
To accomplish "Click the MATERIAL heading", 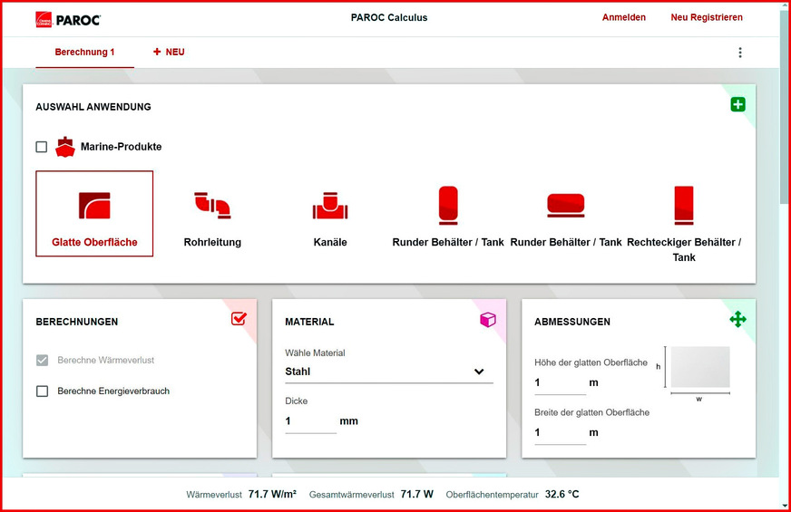I will (x=309, y=322).
